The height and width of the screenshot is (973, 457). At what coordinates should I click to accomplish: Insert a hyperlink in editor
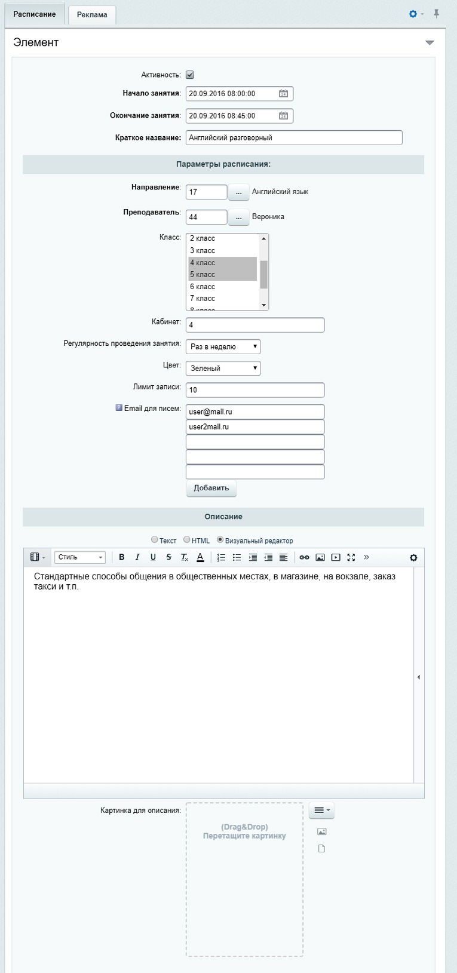[x=304, y=557]
